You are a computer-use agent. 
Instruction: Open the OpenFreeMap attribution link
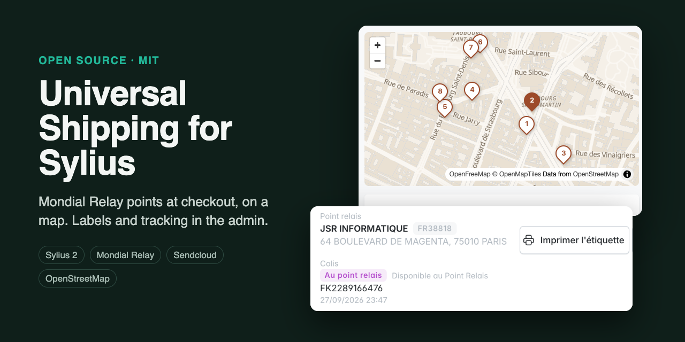(470, 174)
